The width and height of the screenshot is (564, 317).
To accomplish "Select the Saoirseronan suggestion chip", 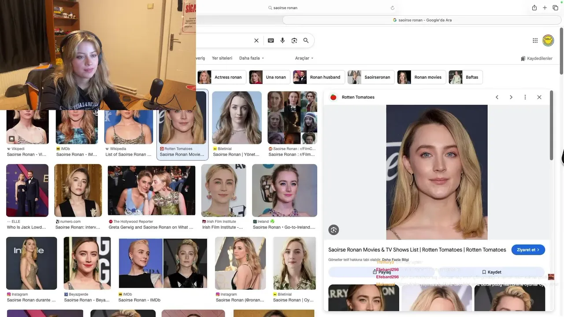I will point(371,77).
